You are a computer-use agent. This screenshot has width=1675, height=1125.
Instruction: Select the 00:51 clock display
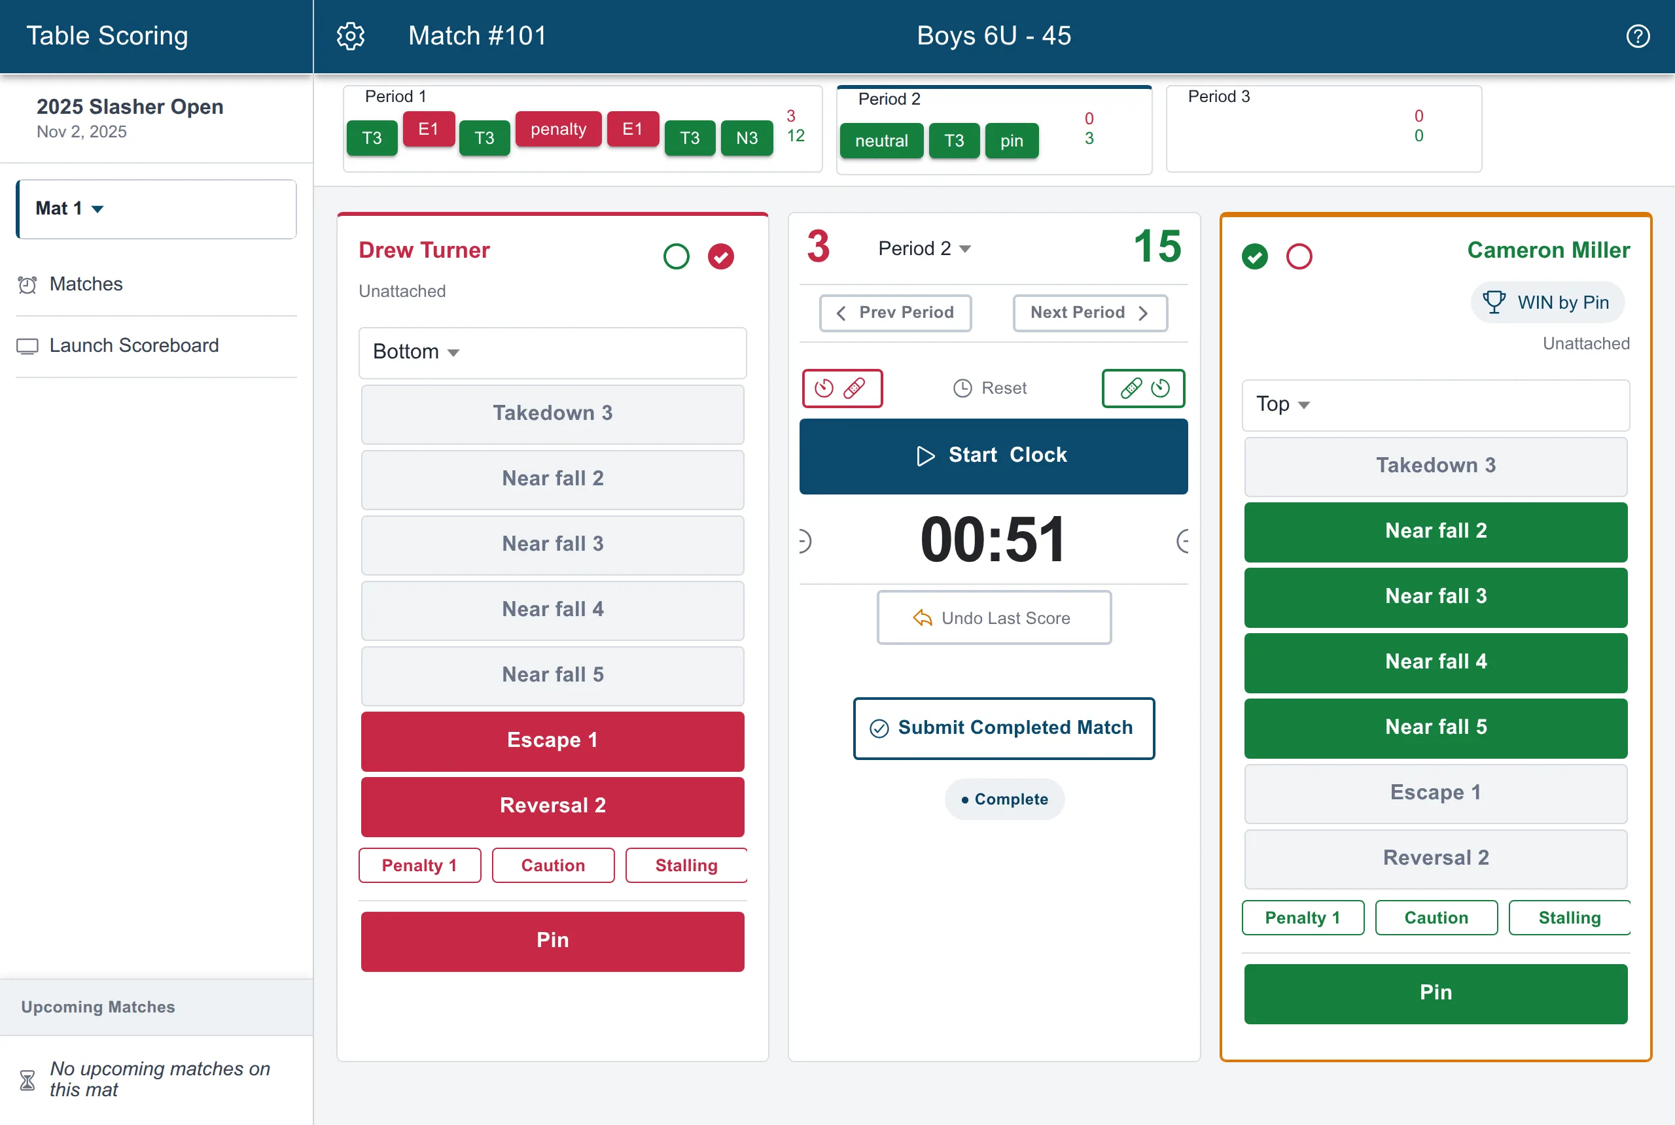993,540
